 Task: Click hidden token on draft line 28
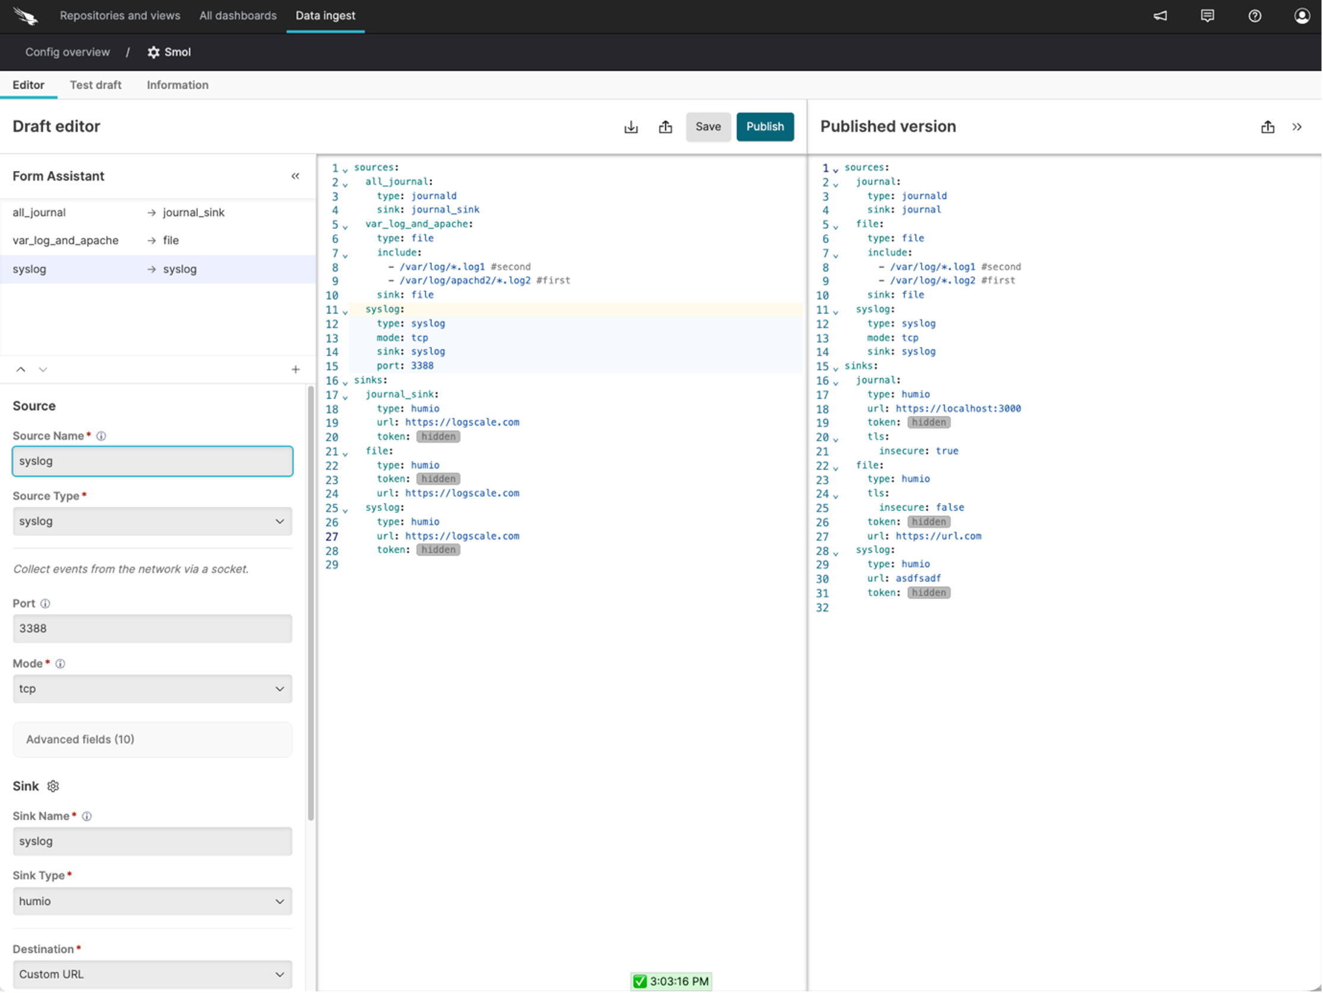tap(438, 550)
